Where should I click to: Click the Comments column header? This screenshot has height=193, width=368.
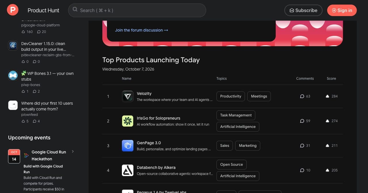305,79
